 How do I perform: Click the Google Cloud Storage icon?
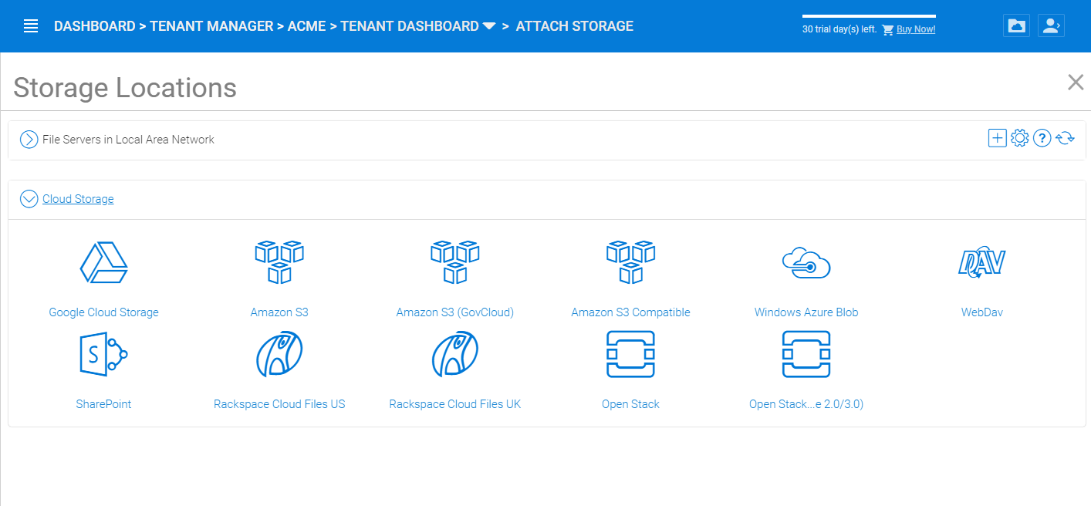point(103,262)
